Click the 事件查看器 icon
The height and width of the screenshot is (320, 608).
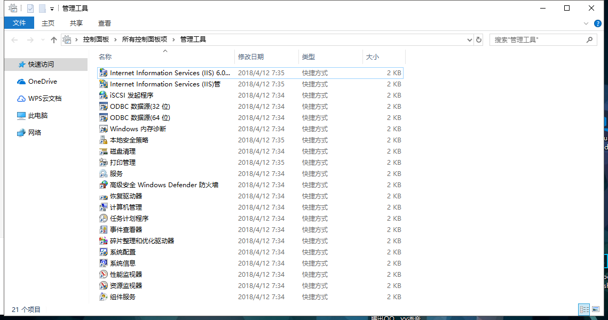104,230
